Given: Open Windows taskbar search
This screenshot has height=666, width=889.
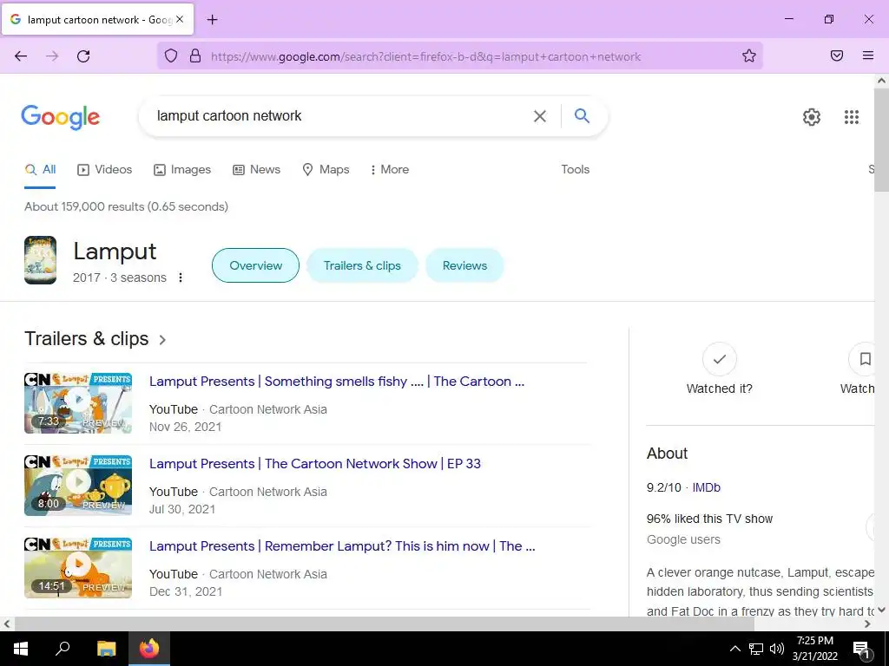Looking at the screenshot, I should point(63,649).
